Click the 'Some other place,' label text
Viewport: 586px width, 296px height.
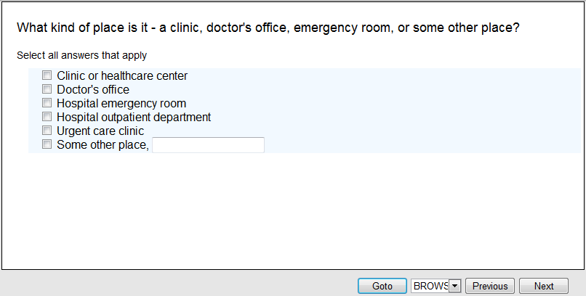[x=103, y=144]
